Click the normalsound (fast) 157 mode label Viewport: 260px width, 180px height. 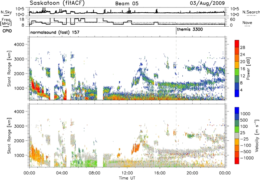point(55,32)
